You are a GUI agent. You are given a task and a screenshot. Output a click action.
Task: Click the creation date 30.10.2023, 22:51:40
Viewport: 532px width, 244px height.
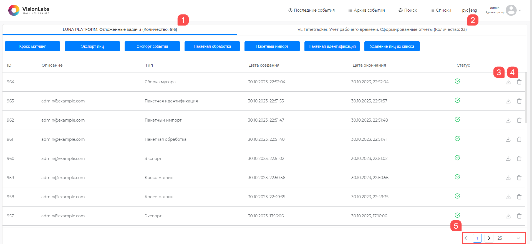[x=266, y=139]
